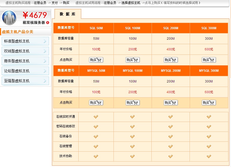Click the 100元 price under SQL 50M
The image size is (231, 167).
[x=96, y=49]
